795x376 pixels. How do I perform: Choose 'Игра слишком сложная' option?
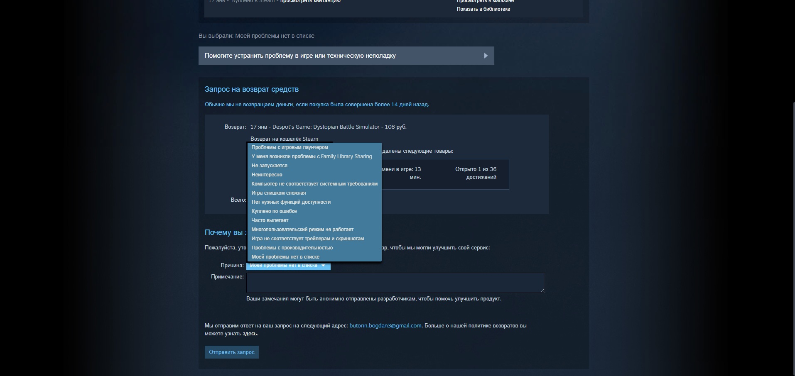[314, 193]
